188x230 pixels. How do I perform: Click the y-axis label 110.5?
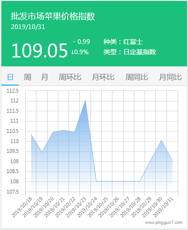(13, 131)
